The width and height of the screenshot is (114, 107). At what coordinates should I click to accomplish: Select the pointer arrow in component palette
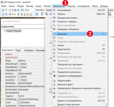tap(37, 14)
